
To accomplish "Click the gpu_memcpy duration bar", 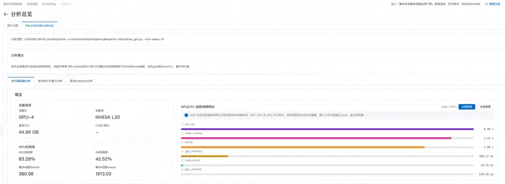I will pos(204,156).
